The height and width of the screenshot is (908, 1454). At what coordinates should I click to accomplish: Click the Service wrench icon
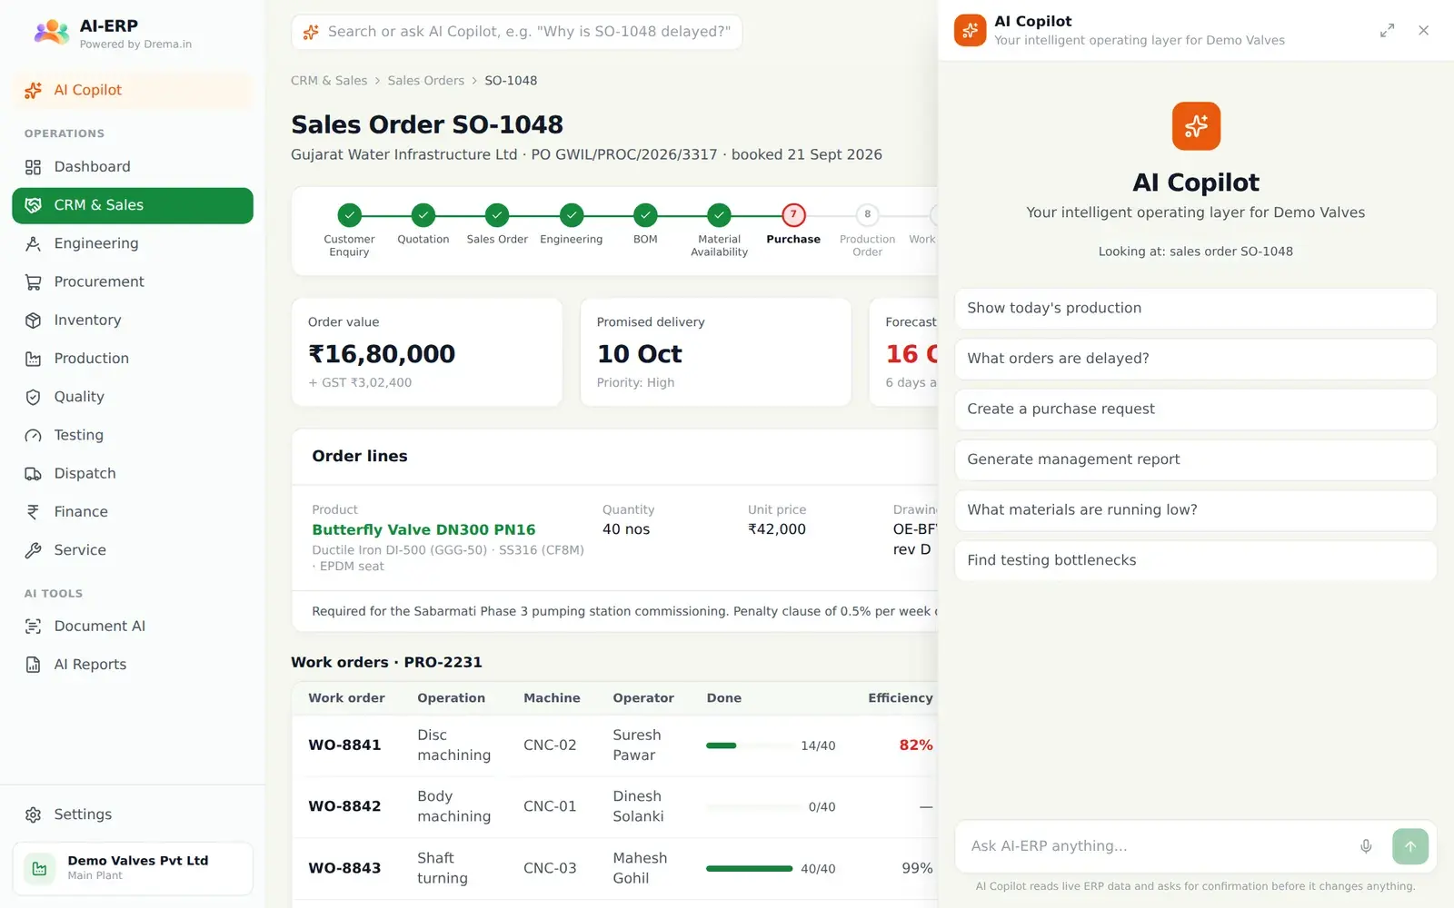(x=34, y=550)
